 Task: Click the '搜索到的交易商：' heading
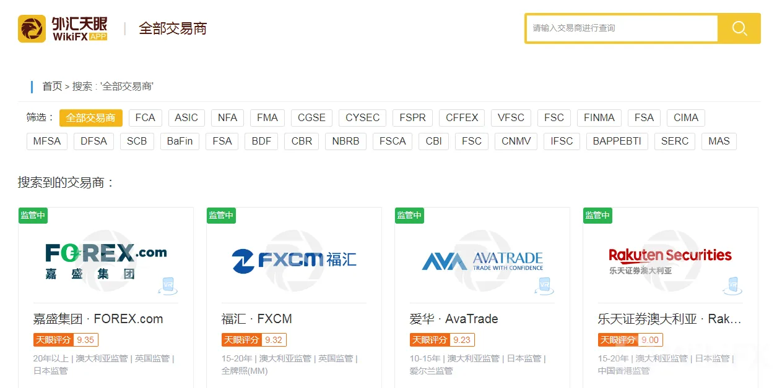(x=66, y=182)
